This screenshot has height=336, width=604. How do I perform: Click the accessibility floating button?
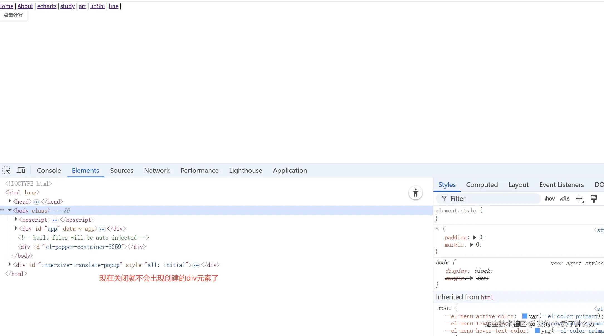coord(415,193)
